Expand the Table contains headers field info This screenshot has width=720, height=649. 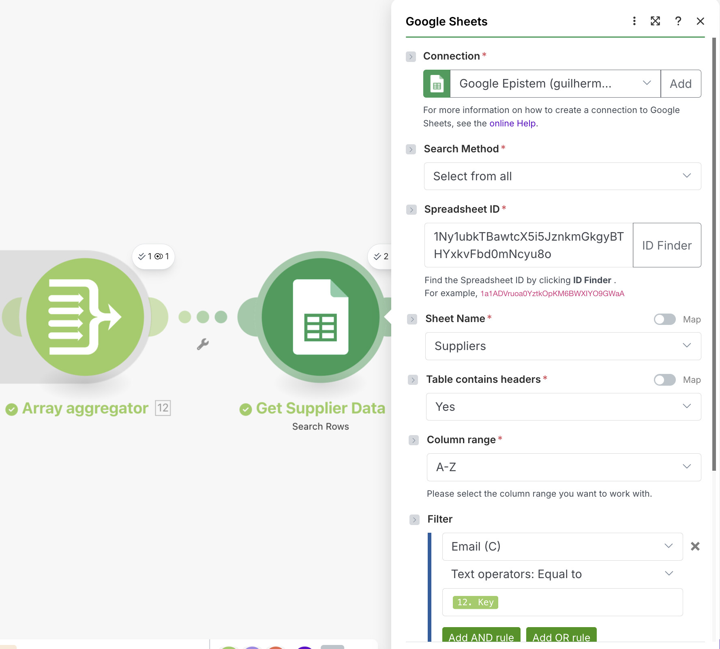pyautogui.click(x=413, y=380)
